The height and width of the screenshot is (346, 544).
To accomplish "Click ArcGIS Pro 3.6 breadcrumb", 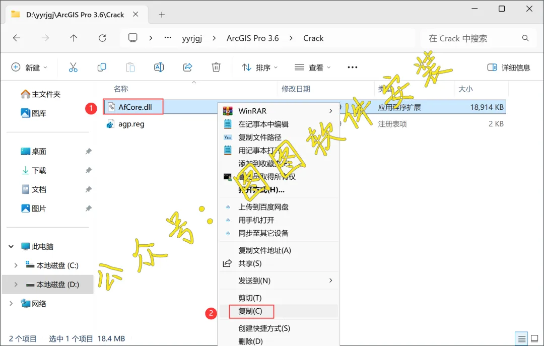I will [x=252, y=38].
